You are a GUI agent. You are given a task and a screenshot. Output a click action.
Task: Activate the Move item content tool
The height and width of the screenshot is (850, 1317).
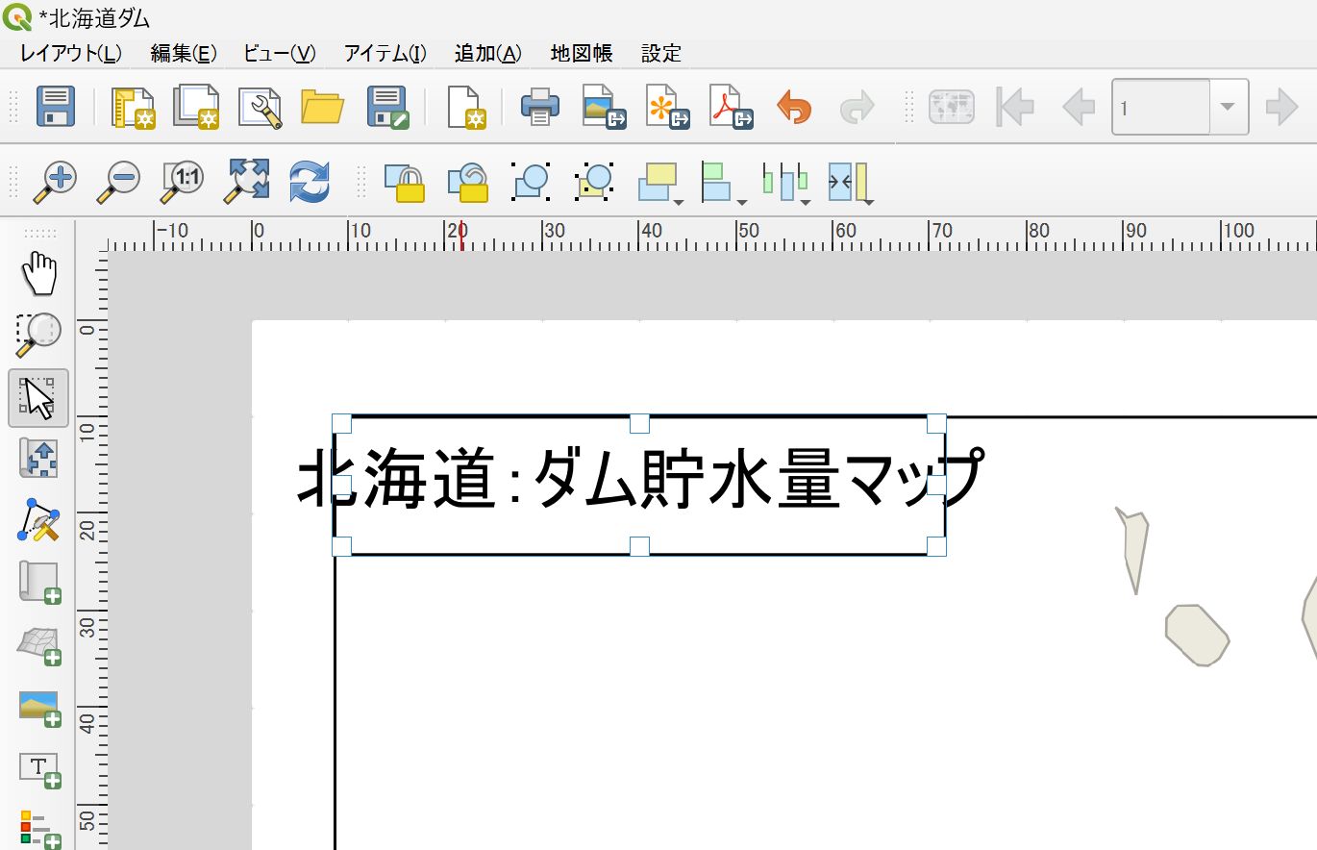tap(38, 459)
